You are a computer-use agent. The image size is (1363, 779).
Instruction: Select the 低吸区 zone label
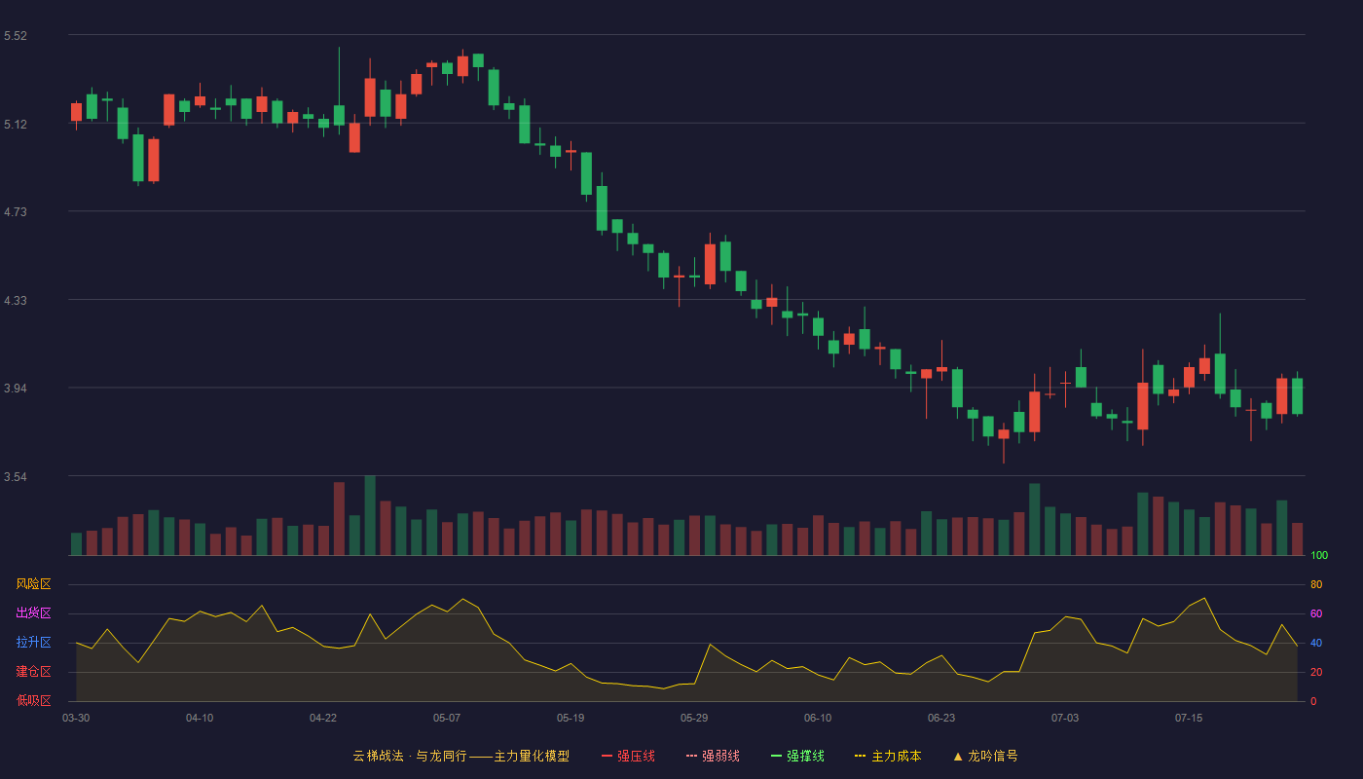tap(33, 700)
